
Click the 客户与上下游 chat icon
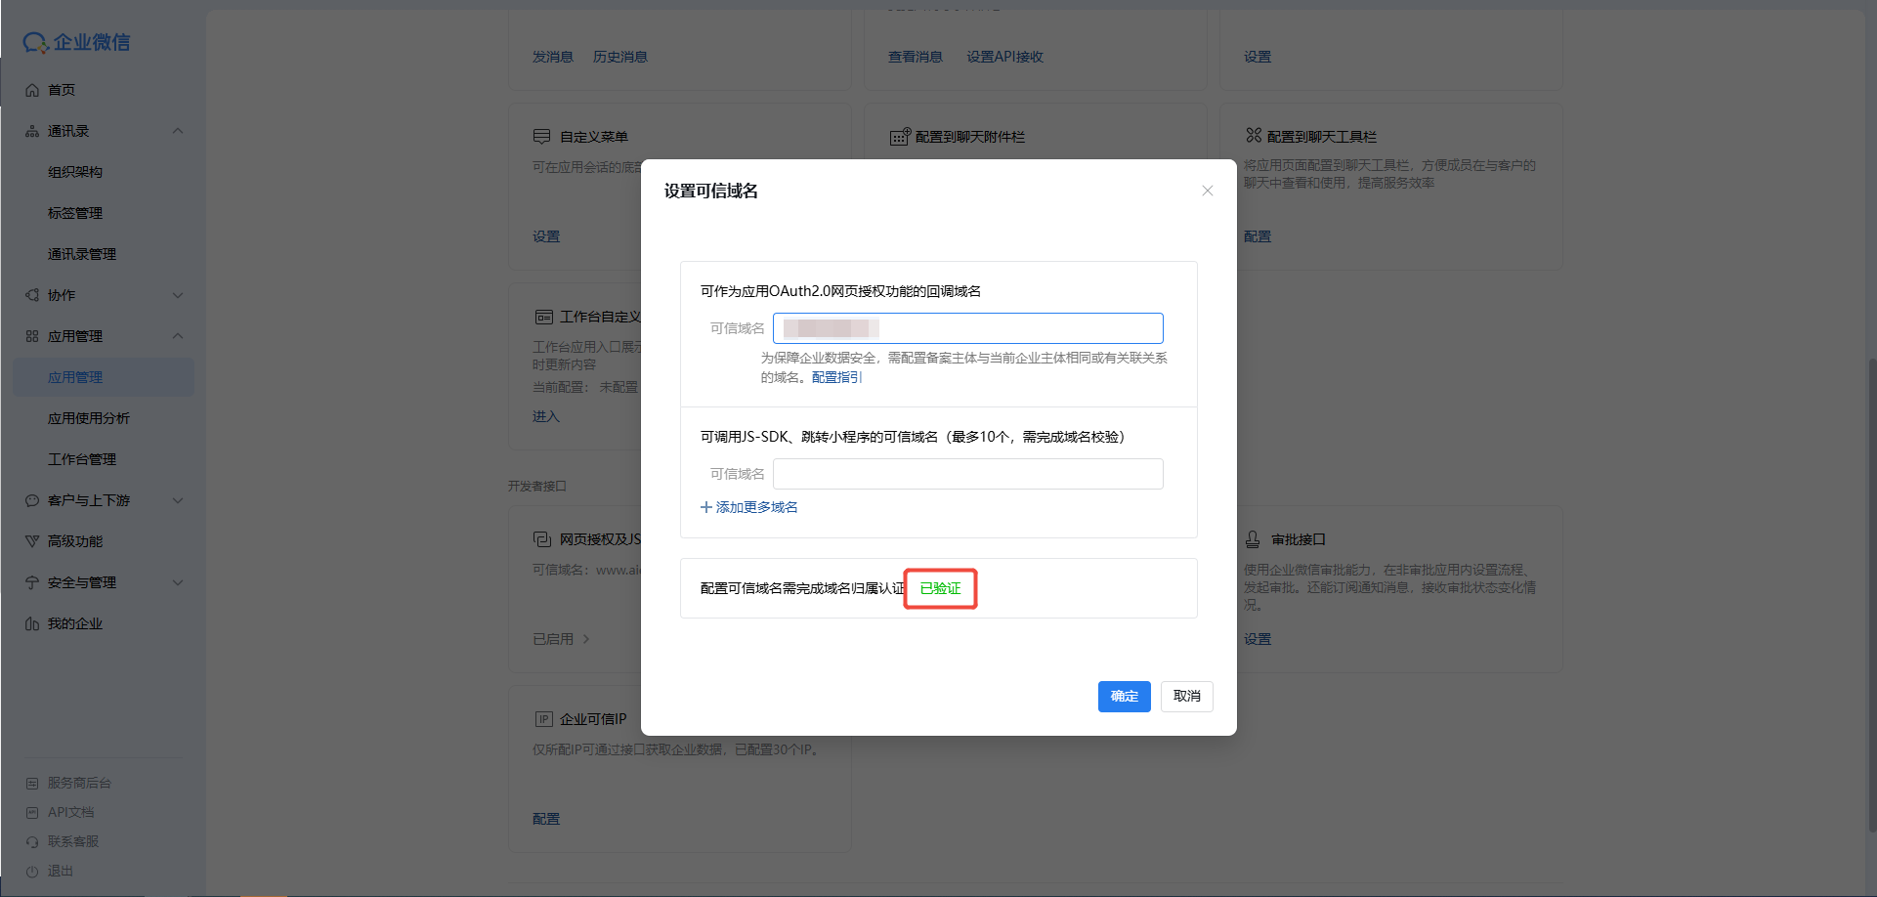click(x=32, y=500)
